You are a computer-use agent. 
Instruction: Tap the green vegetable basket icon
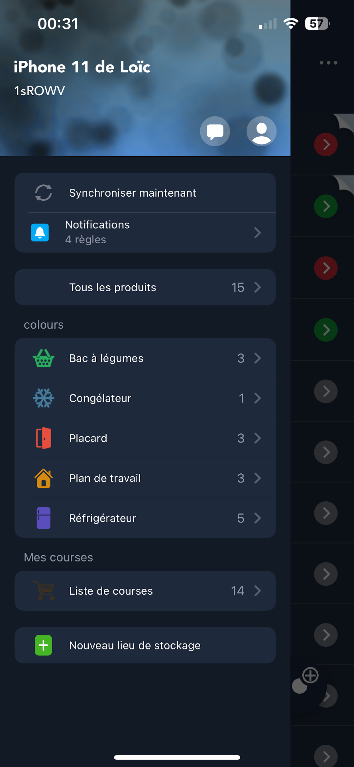pyautogui.click(x=43, y=358)
